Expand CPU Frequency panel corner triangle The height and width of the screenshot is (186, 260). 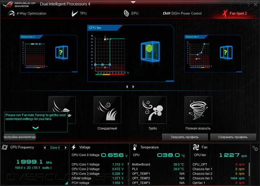(x=67, y=183)
